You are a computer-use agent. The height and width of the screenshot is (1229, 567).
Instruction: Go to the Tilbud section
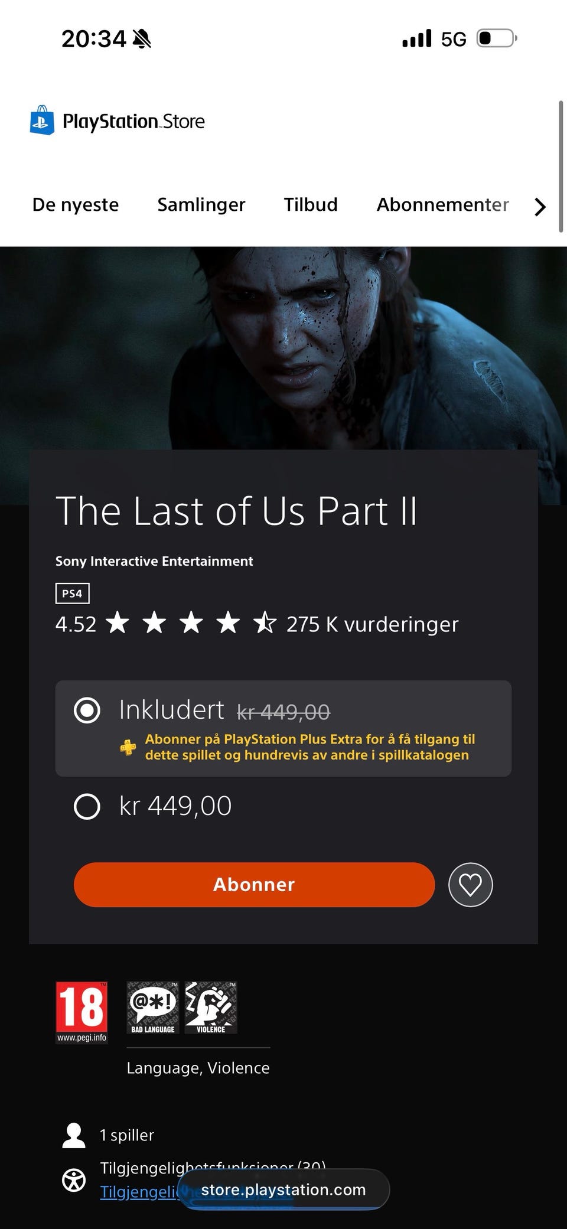point(311,204)
